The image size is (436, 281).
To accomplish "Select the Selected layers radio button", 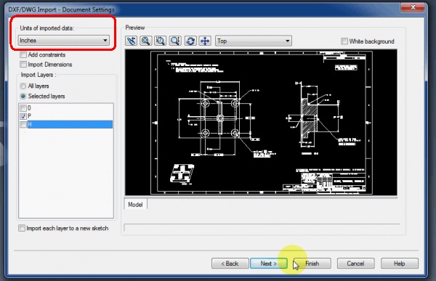I will click(x=23, y=96).
